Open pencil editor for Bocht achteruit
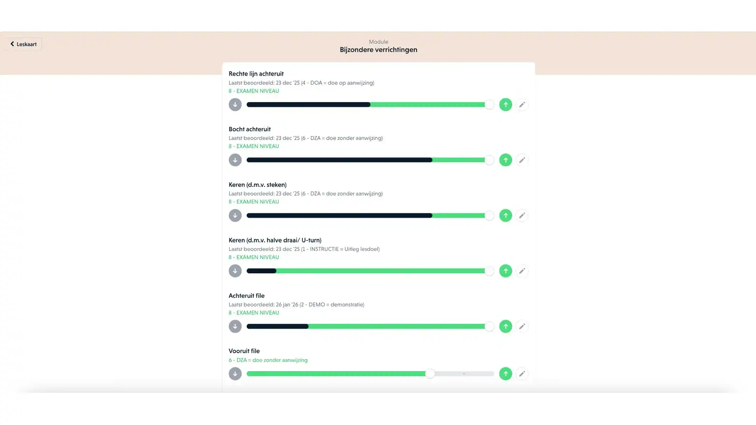 (522, 160)
